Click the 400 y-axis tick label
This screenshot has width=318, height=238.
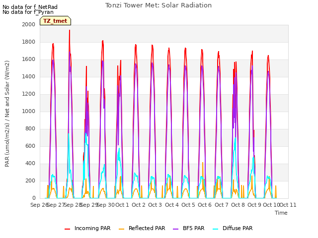(x=30, y=164)
